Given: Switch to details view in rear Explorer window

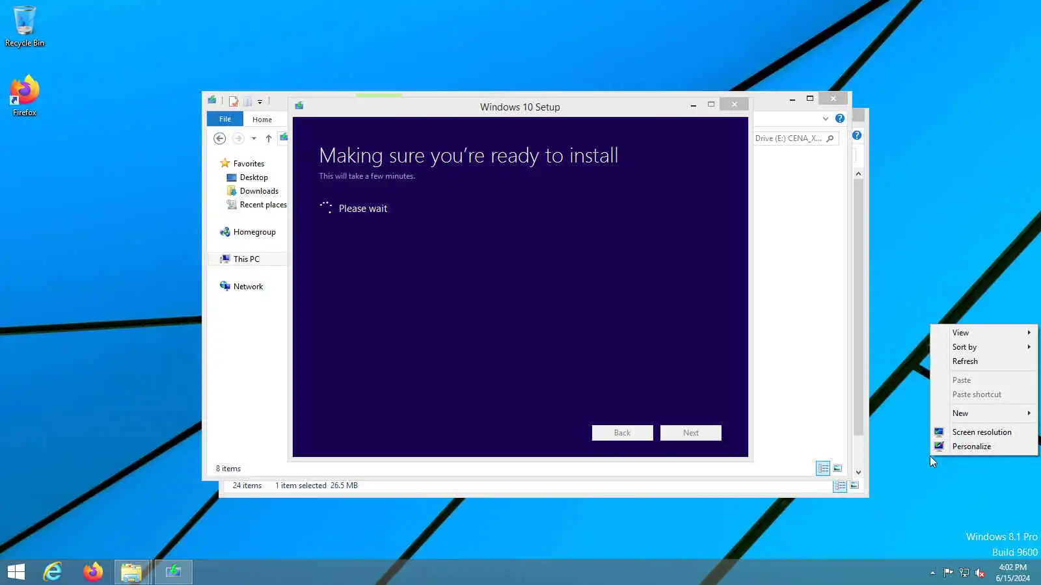Looking at the screenshot, I should pyautogui.click(x=840, y=486).
